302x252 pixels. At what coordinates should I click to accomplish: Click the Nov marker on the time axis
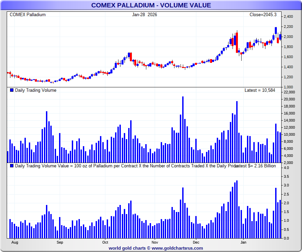coord(155,242)
